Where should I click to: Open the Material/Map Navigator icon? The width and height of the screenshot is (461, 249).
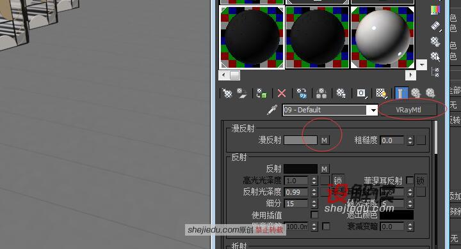coord(435,72)
